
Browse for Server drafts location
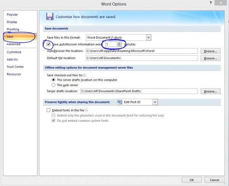pos(210,91)
